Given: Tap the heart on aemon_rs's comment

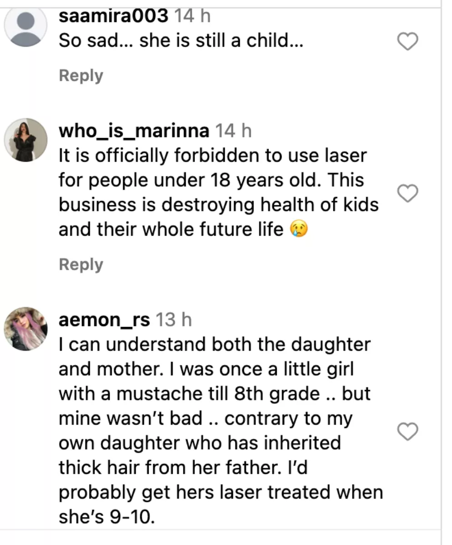Looking at the screenshot, I should click(407, 431).
